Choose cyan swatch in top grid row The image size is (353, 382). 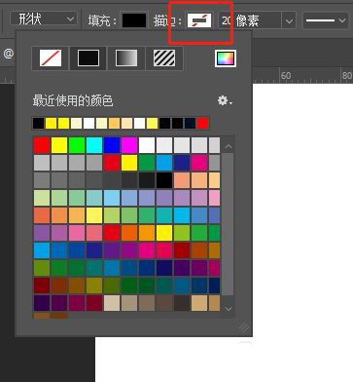[x=94, y=145]
